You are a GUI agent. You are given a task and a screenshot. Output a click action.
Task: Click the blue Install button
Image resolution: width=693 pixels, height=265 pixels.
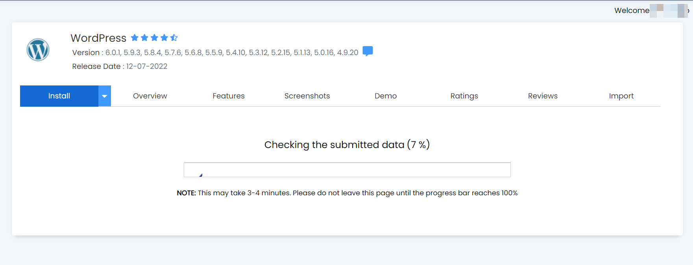pyautogui.click(x=59, y=96)
